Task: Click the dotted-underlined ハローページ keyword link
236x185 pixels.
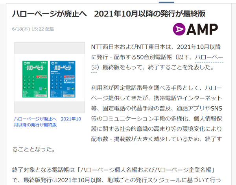Action: point(209,57)
